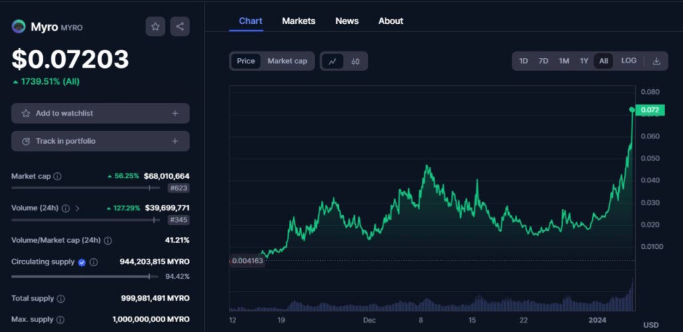Viewport: 683px width, 332px height.
Task: Click the Market cap rank progress bar
Action: 86,188
